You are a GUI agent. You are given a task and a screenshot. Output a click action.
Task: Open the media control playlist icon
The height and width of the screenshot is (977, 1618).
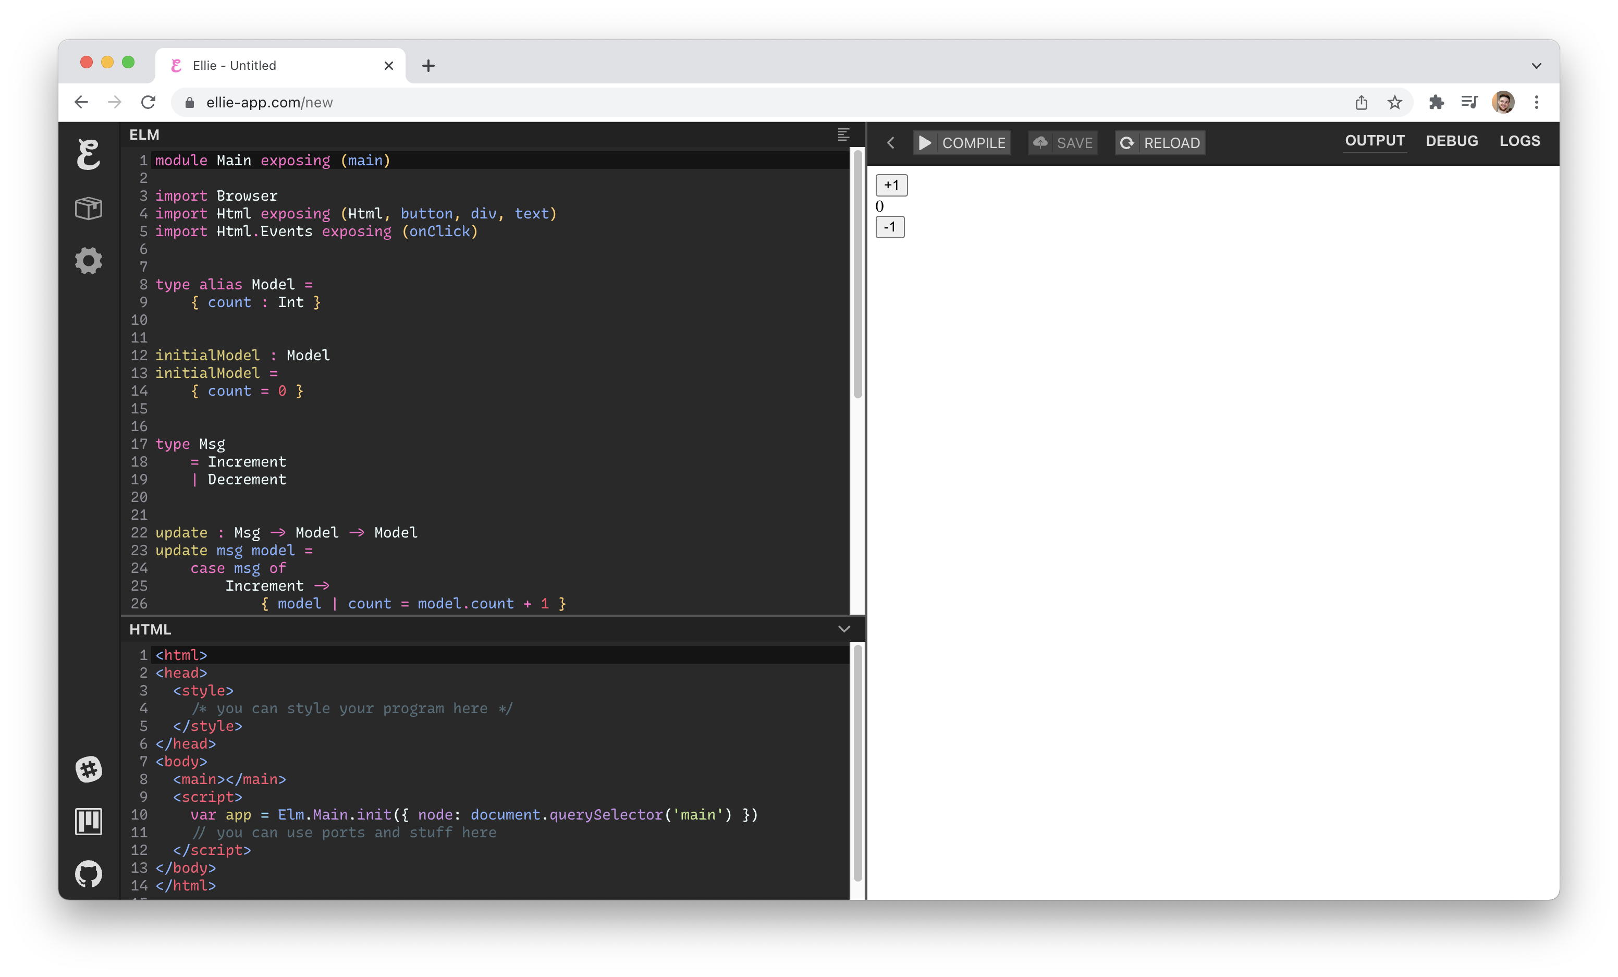pyautogui.click(x=1469, y=102)
